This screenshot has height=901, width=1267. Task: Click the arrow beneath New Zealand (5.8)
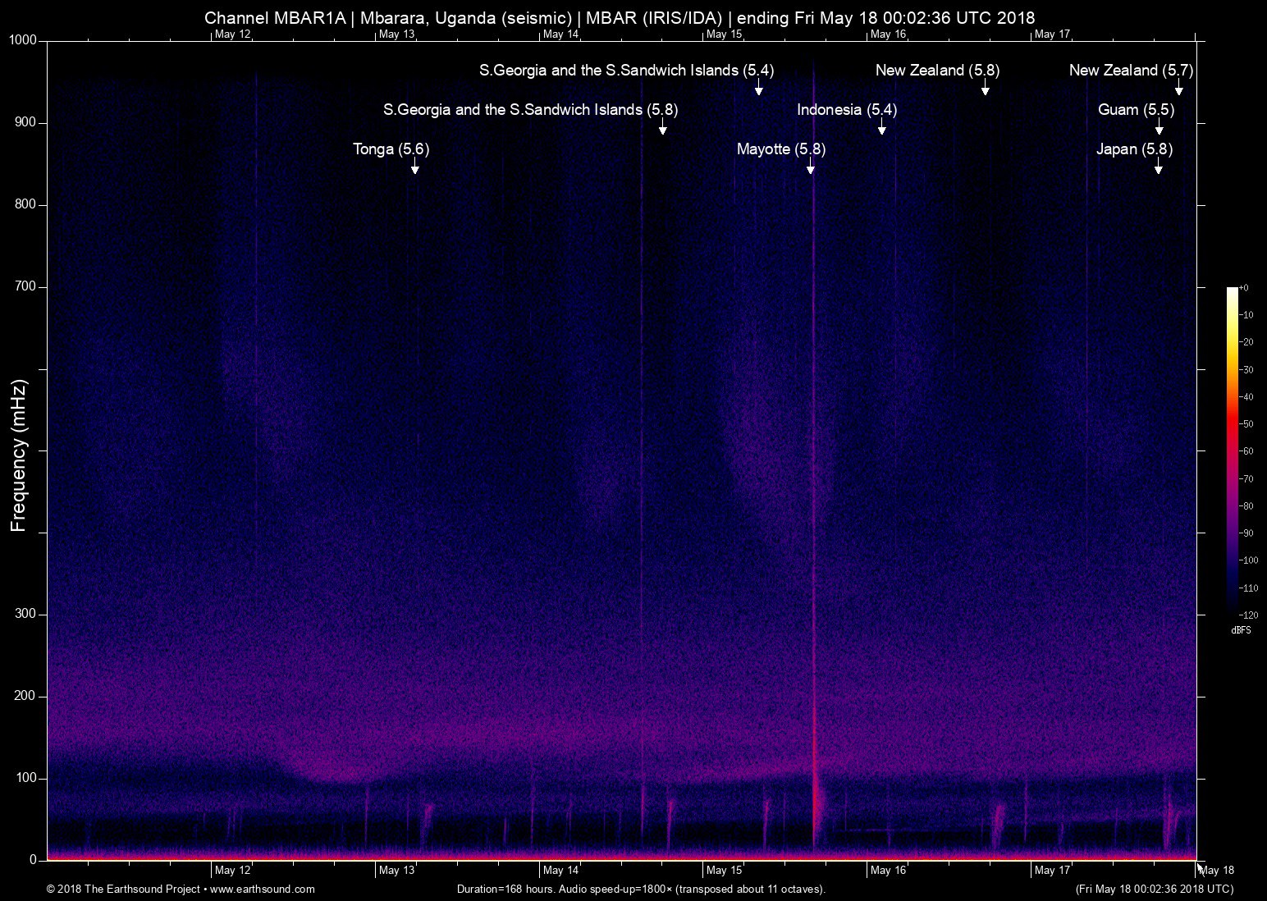click(x=985, y=88)
